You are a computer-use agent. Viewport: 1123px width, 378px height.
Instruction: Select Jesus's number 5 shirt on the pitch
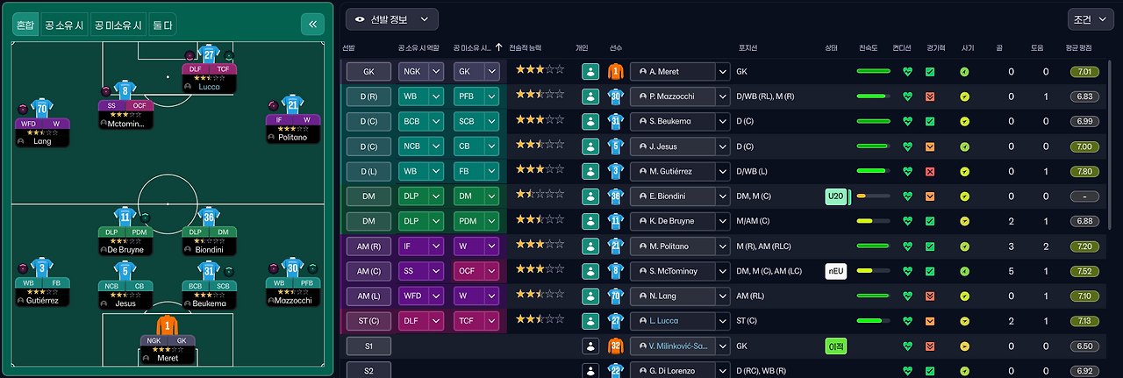click(125, 272)
